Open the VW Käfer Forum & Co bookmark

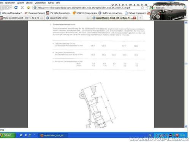tap(59, 13)
